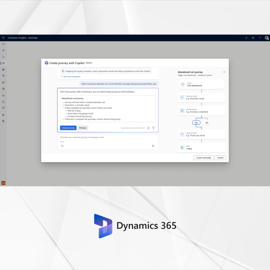Click the user message about abandoned cart
This screenshot has width=270, height=270.
(x=119, y=84)
